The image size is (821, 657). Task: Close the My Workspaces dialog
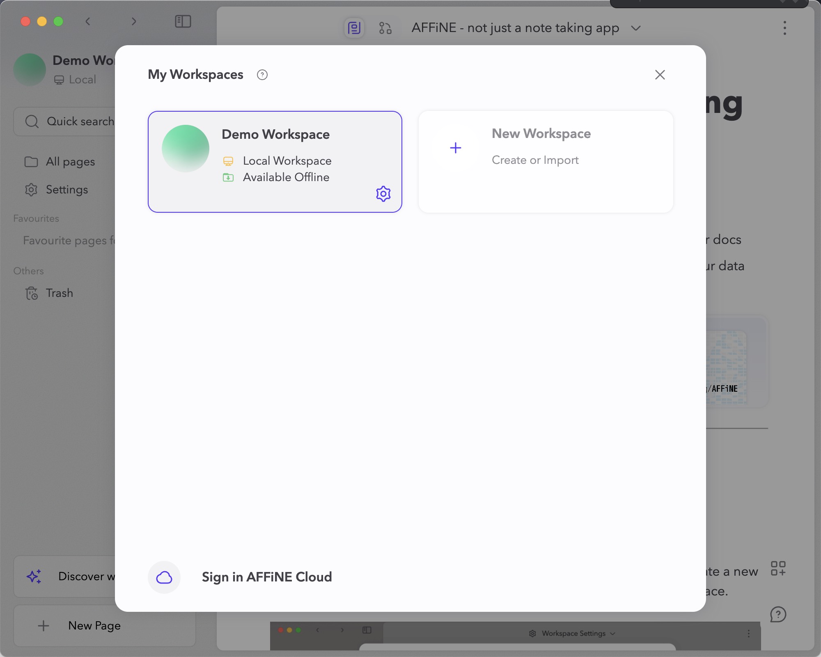coord(660,75)
